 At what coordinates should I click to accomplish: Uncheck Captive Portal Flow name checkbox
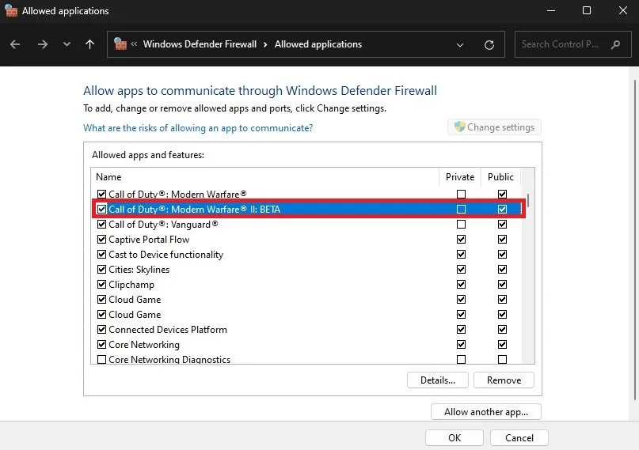102,240
